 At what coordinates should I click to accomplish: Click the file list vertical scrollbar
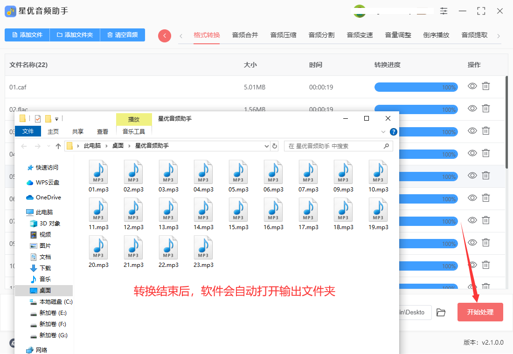[x=506, y=123]
